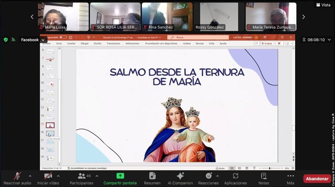Open the Notas tool in Zoom toolbar
The height and width of the screenshot is (187, 335).
coord(264,179)
